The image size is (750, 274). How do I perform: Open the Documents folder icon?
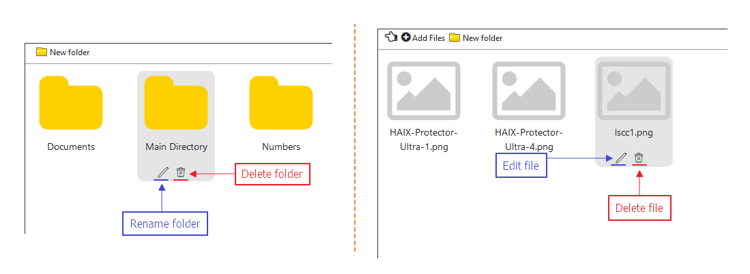pos(71,103)
